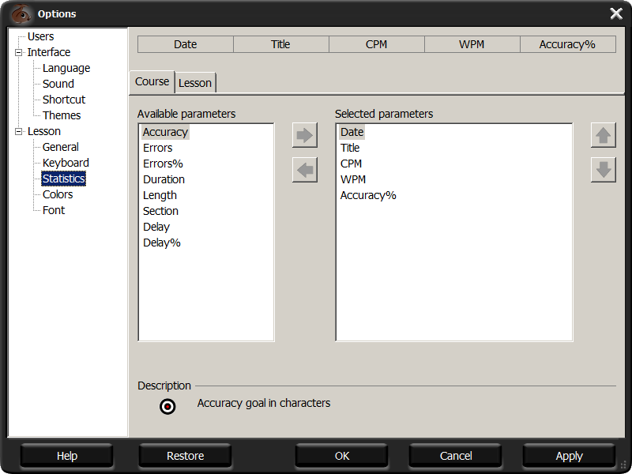
Task: Switch to the Course tab
Action: [152, 82]
